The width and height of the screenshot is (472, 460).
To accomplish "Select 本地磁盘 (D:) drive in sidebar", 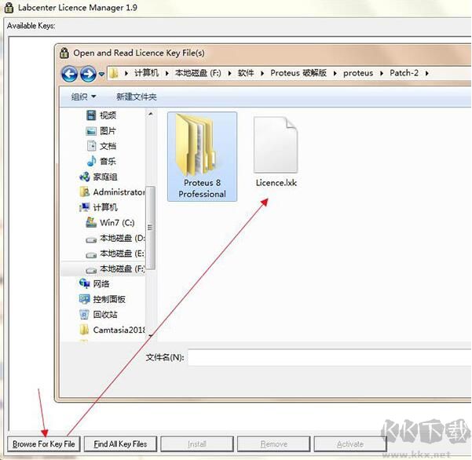I will pos(123,239).
